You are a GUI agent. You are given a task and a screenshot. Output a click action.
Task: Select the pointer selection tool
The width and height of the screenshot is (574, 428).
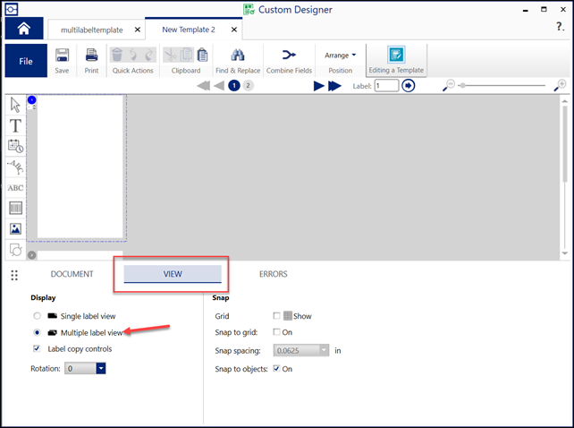15,105
